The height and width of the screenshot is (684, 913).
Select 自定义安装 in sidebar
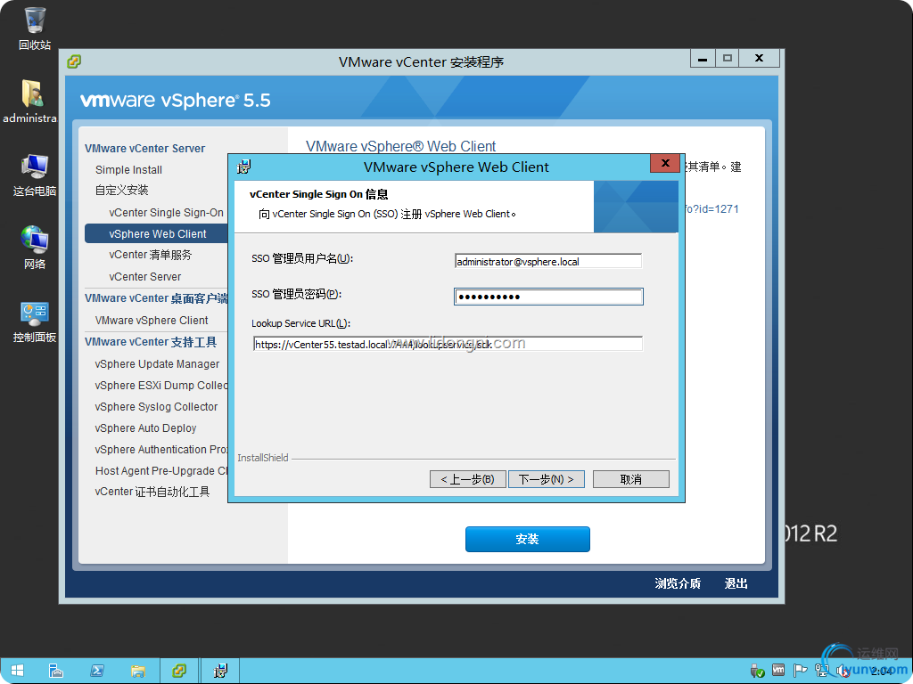(121, 191)
